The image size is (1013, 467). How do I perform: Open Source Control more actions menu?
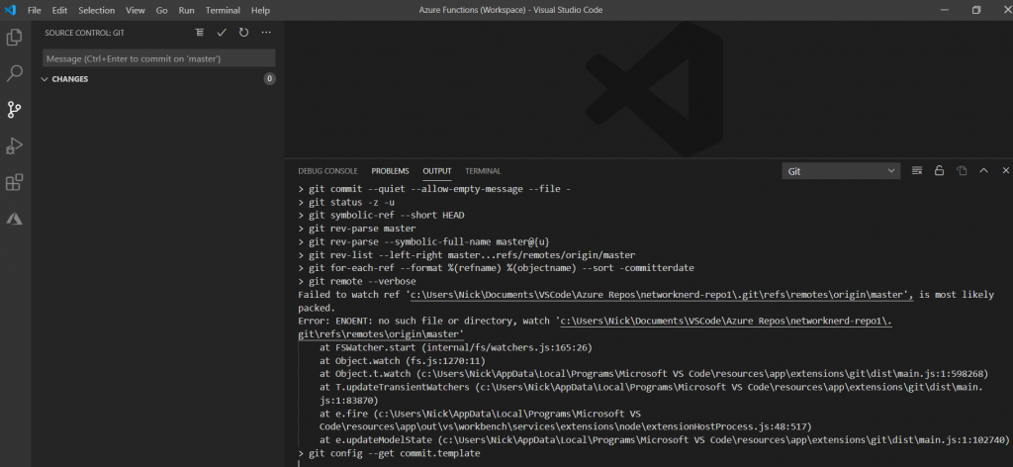coord(266,33)
